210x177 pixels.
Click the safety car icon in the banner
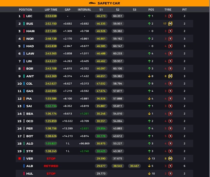(x=92, y=3)
